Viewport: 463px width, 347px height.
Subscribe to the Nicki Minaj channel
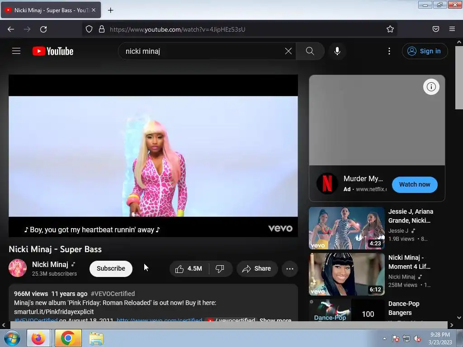(111, 268)
